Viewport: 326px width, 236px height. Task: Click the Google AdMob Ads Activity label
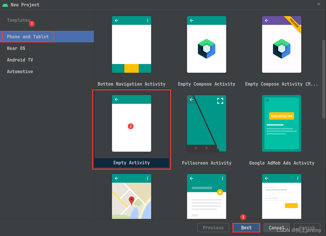coord(281,163)
